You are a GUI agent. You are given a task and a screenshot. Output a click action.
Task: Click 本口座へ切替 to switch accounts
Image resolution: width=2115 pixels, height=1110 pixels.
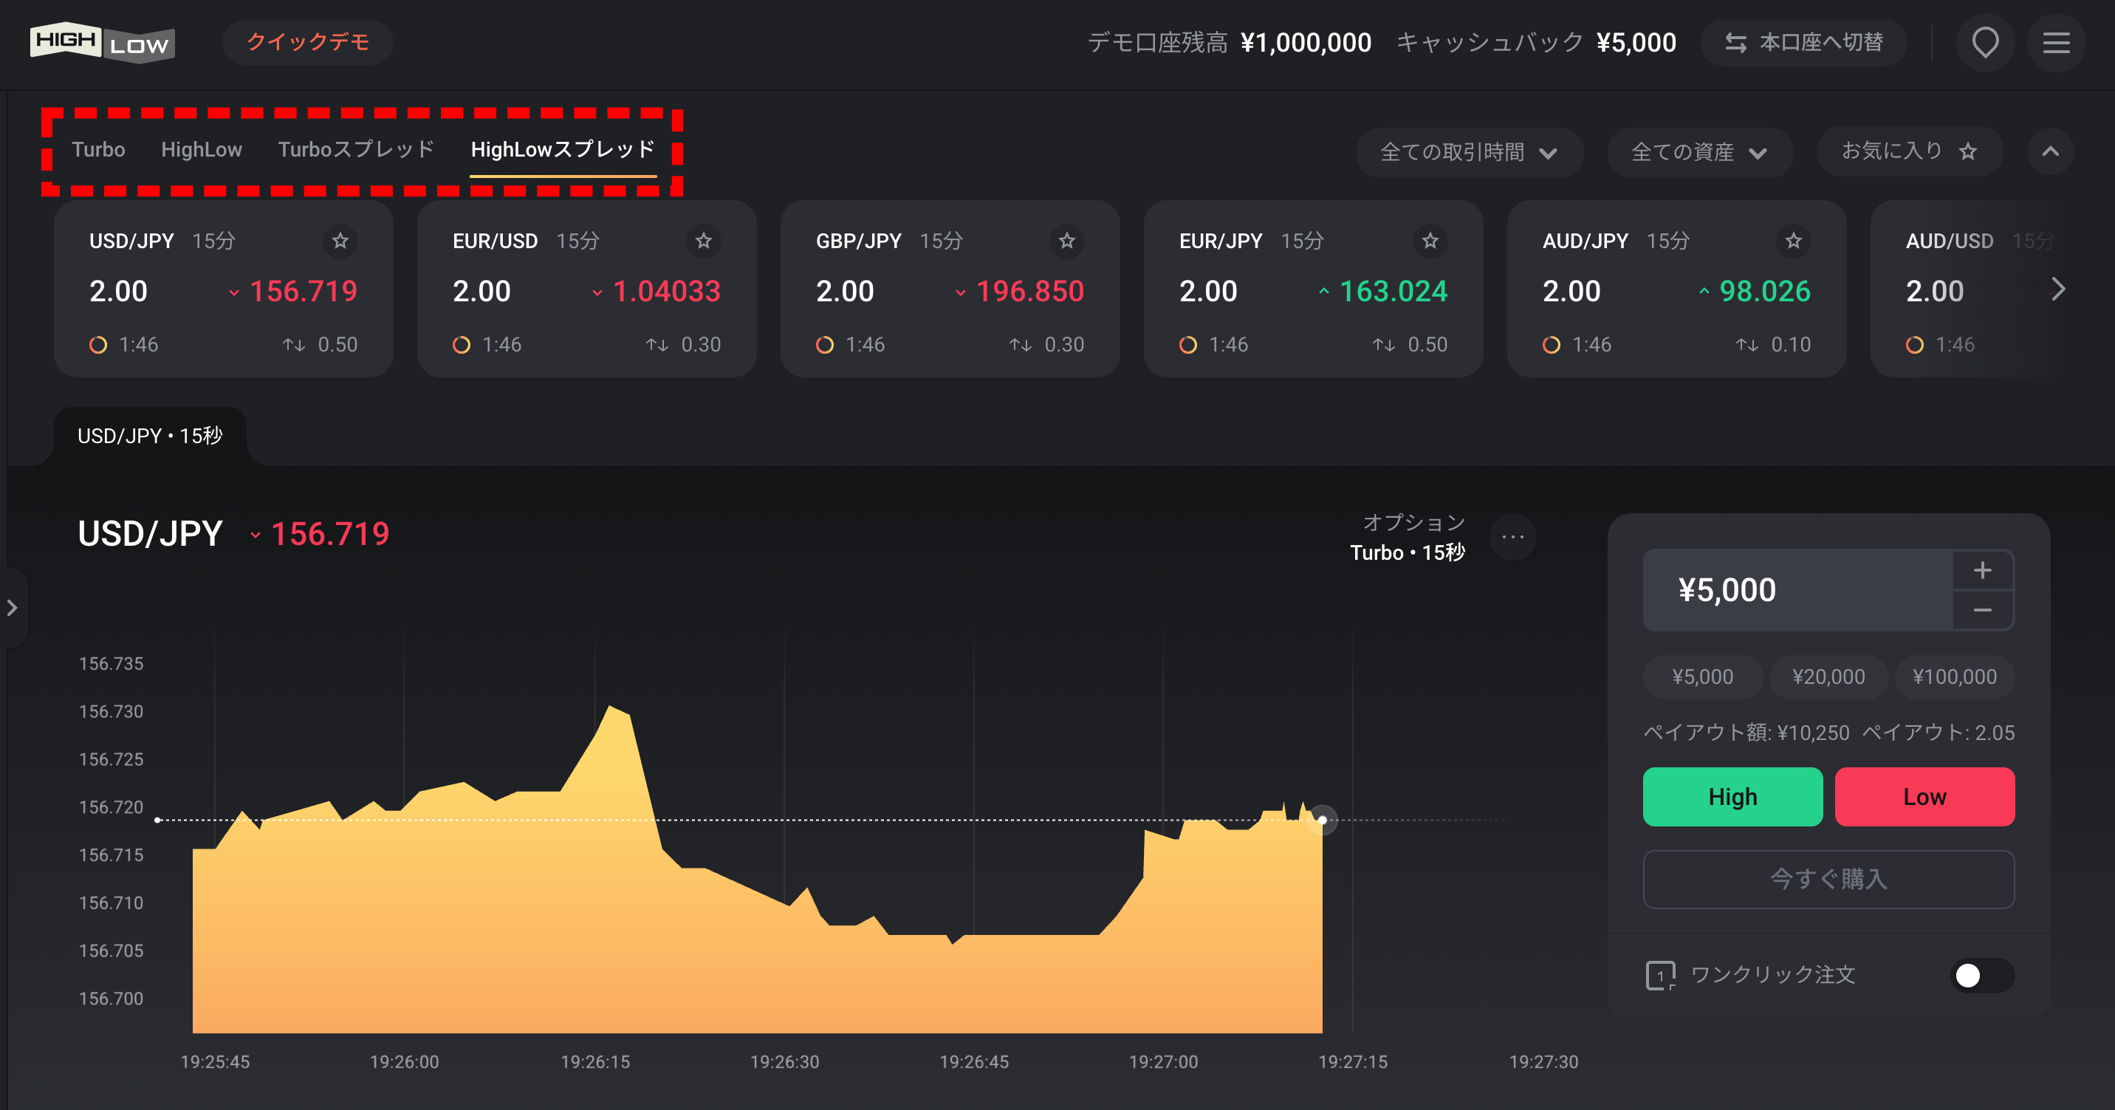point(1803,43)
